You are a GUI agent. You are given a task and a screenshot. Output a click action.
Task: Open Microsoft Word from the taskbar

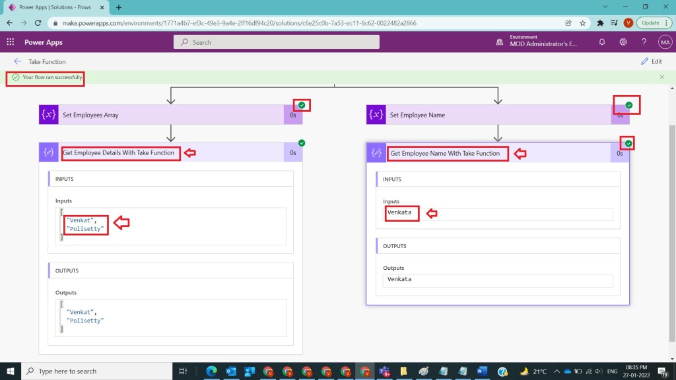pyautogui.click(x=481, y=371)
